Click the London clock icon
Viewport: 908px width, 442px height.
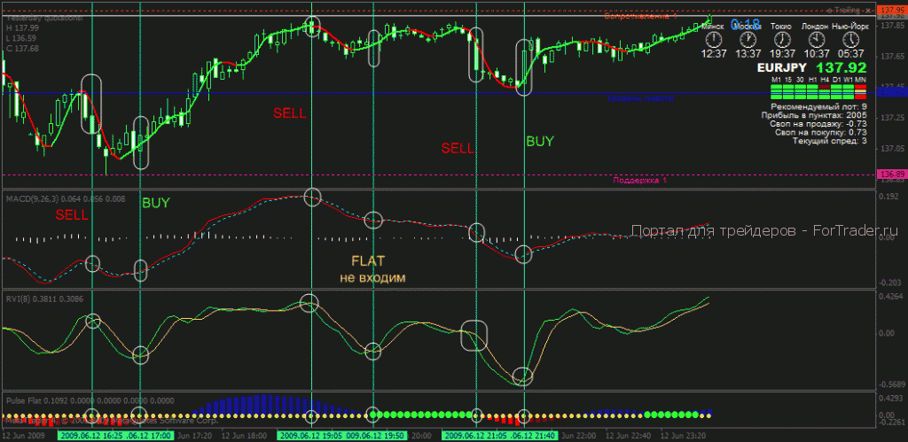817,39
